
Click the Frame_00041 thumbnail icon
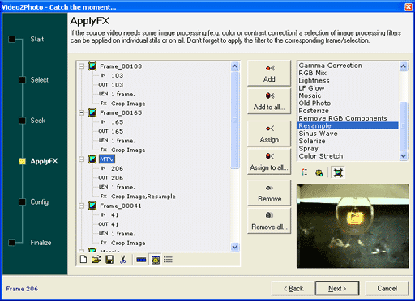point(92,206)
